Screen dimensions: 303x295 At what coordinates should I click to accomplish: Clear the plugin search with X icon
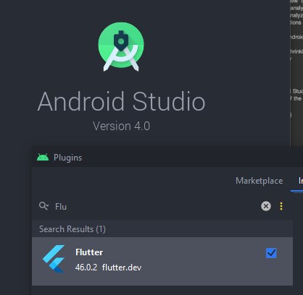pyautogui.click(x=266, y=206)
